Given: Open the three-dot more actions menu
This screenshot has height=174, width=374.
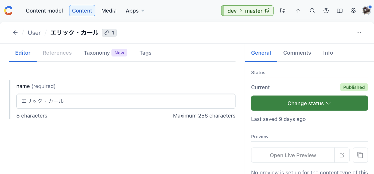Looking at the screenshot, I should (x=359, y=33).
